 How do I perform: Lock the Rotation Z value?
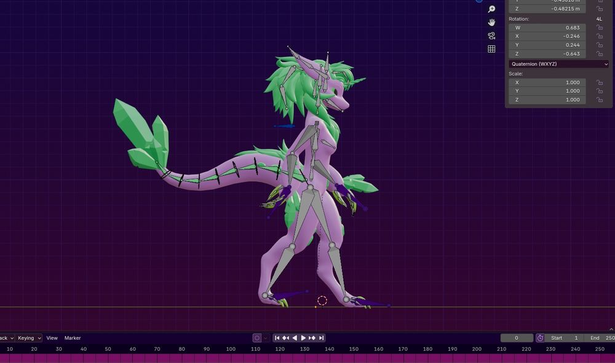[600, 53]
